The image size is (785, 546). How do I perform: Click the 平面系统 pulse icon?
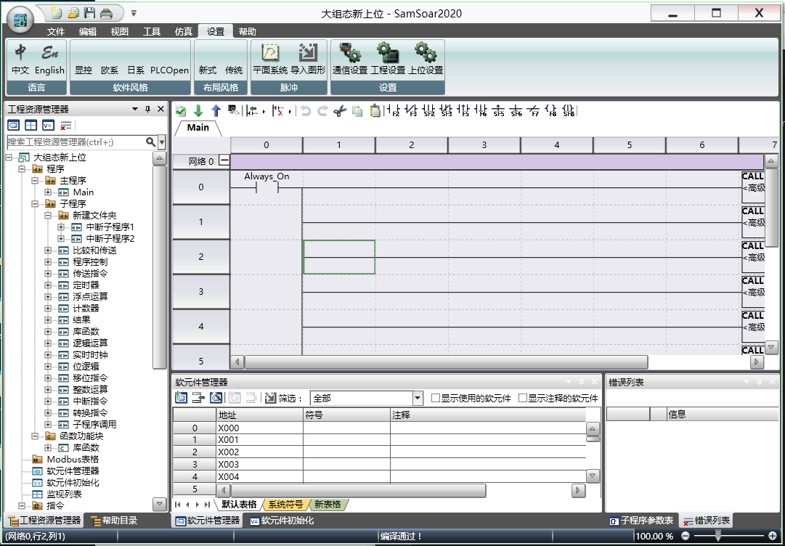tap(269, 59)
